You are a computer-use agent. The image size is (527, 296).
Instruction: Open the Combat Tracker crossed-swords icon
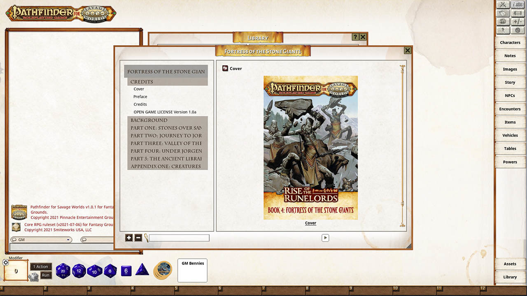click(503, 5)
